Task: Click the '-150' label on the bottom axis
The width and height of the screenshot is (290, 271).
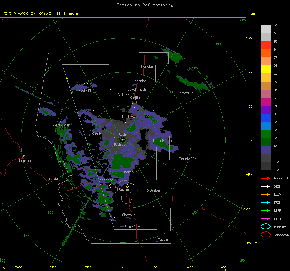Action: click(x=19, y=266)
